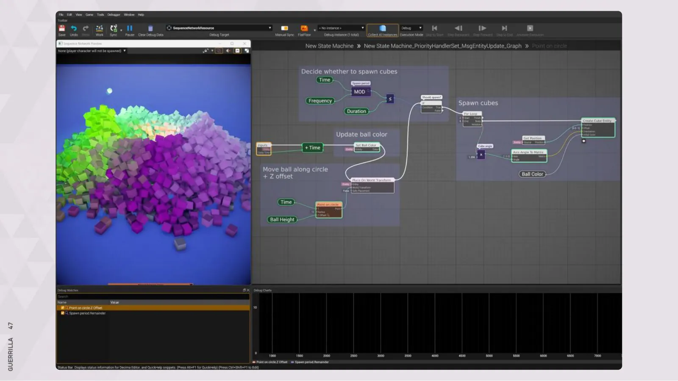Open the Window menu
The width and height of the screenshot is (678, 381).
(129, 15)
